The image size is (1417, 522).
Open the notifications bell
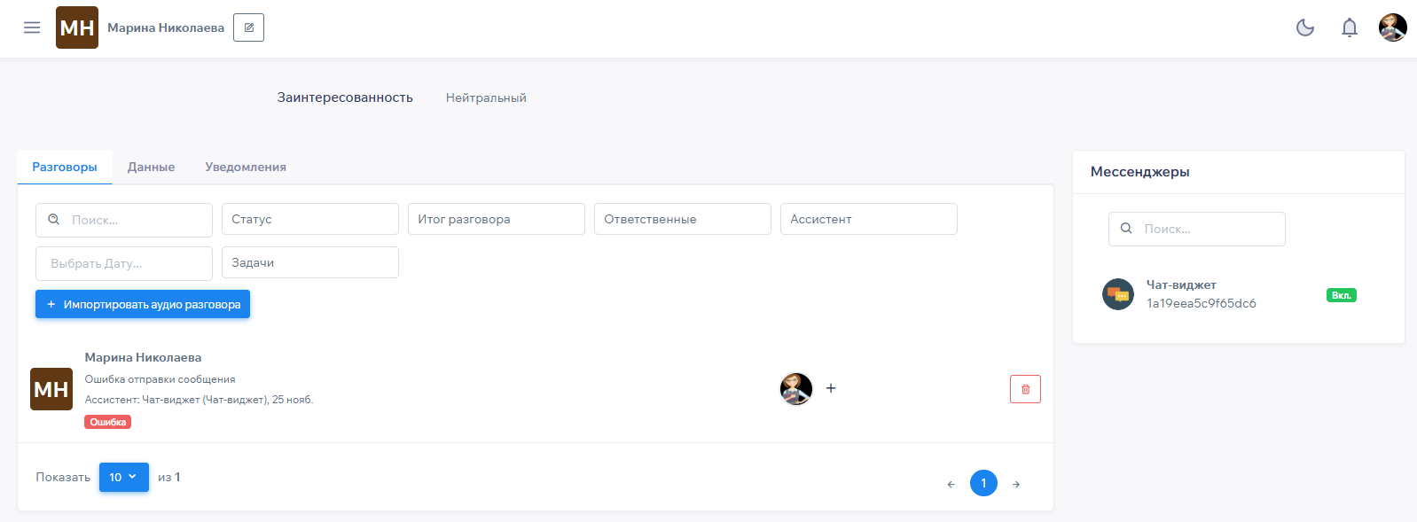(1349, 27)
